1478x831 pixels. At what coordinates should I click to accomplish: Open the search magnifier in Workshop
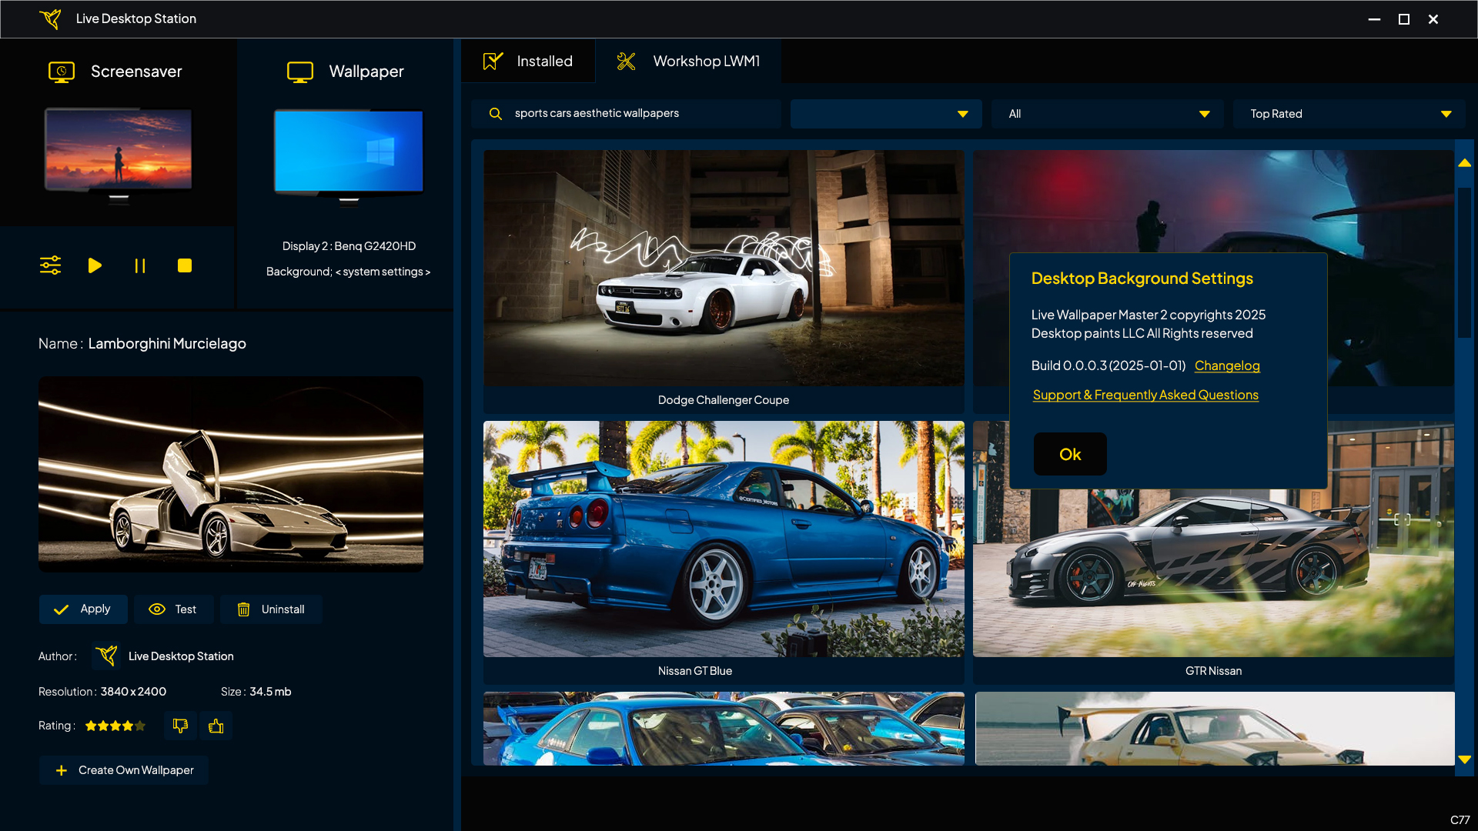496,113
